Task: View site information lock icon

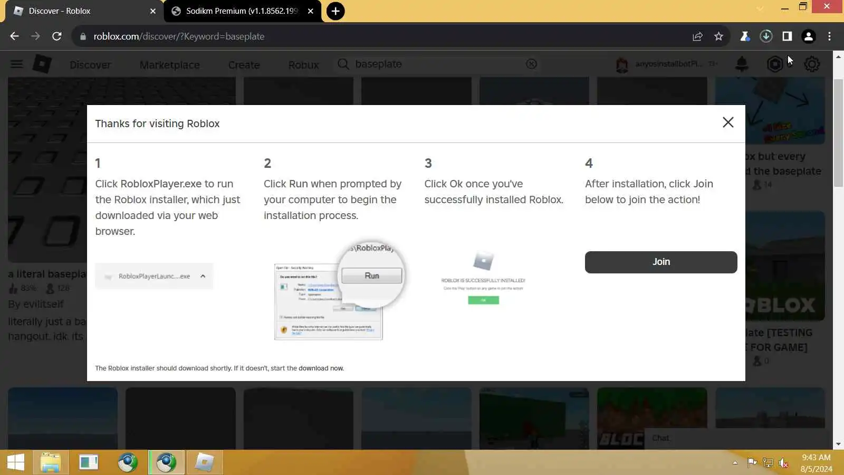Action: 82,36
